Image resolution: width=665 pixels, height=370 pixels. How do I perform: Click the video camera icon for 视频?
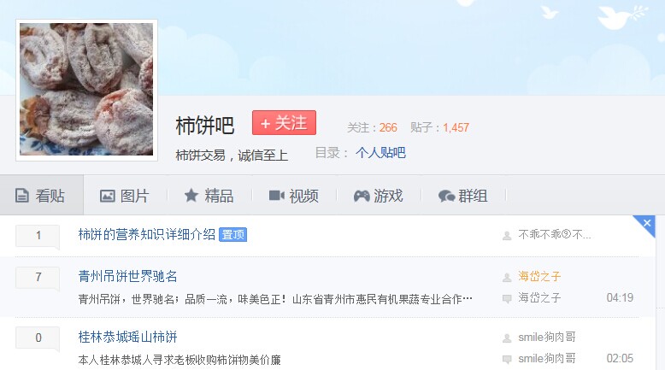[277, 196]
